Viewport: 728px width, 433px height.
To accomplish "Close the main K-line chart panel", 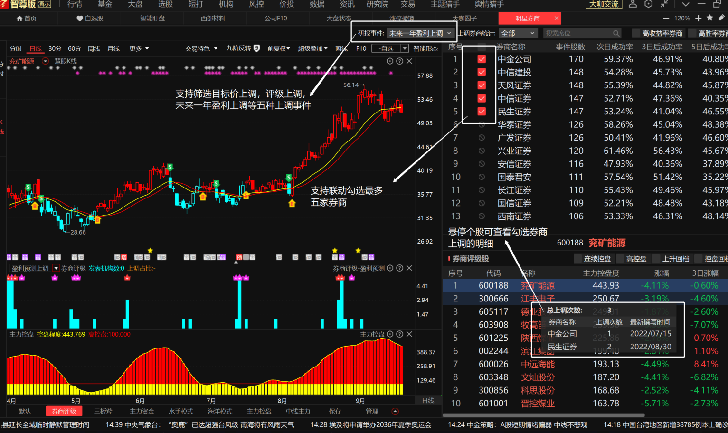I will pos(409,61).
